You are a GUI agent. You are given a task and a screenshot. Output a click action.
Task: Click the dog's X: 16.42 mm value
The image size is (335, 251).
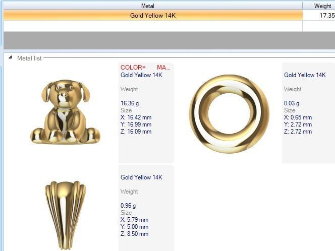(136, 117)
